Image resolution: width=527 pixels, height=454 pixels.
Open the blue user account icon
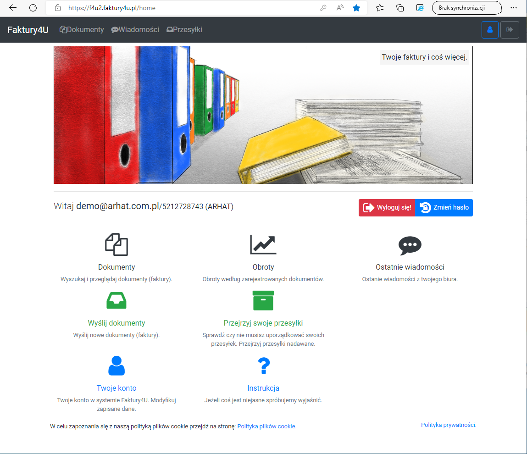(x=116, y=365)
